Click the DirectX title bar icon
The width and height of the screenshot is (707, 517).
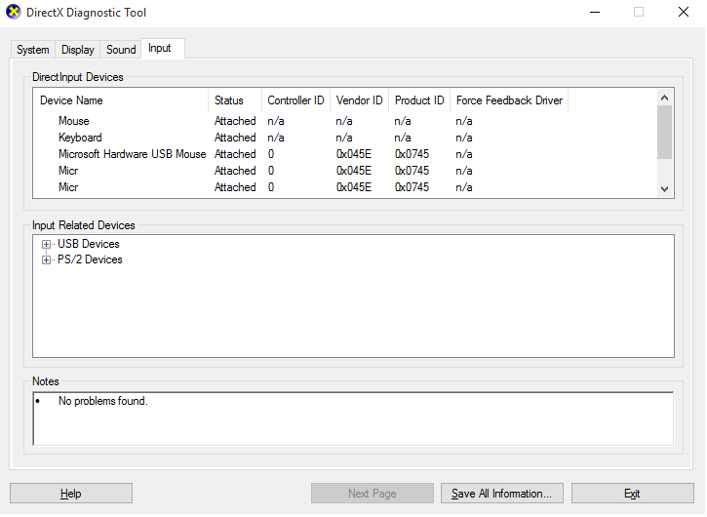[13, 13]
